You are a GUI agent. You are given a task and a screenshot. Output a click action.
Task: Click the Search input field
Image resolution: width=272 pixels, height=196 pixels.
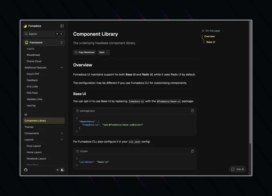coord(44,34)
